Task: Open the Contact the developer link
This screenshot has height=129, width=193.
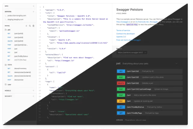Action: pos(126,34)
